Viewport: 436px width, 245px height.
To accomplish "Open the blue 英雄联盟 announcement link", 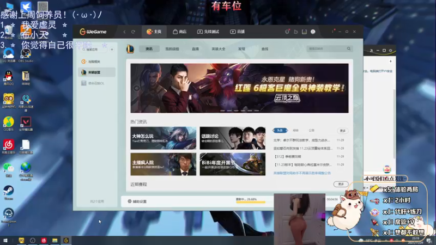I will pyautogui.click(x=302, y=173).
